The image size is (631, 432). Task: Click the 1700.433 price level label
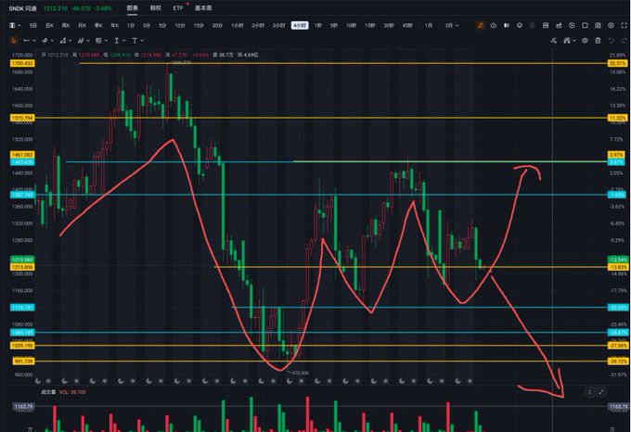coord(22,63)
